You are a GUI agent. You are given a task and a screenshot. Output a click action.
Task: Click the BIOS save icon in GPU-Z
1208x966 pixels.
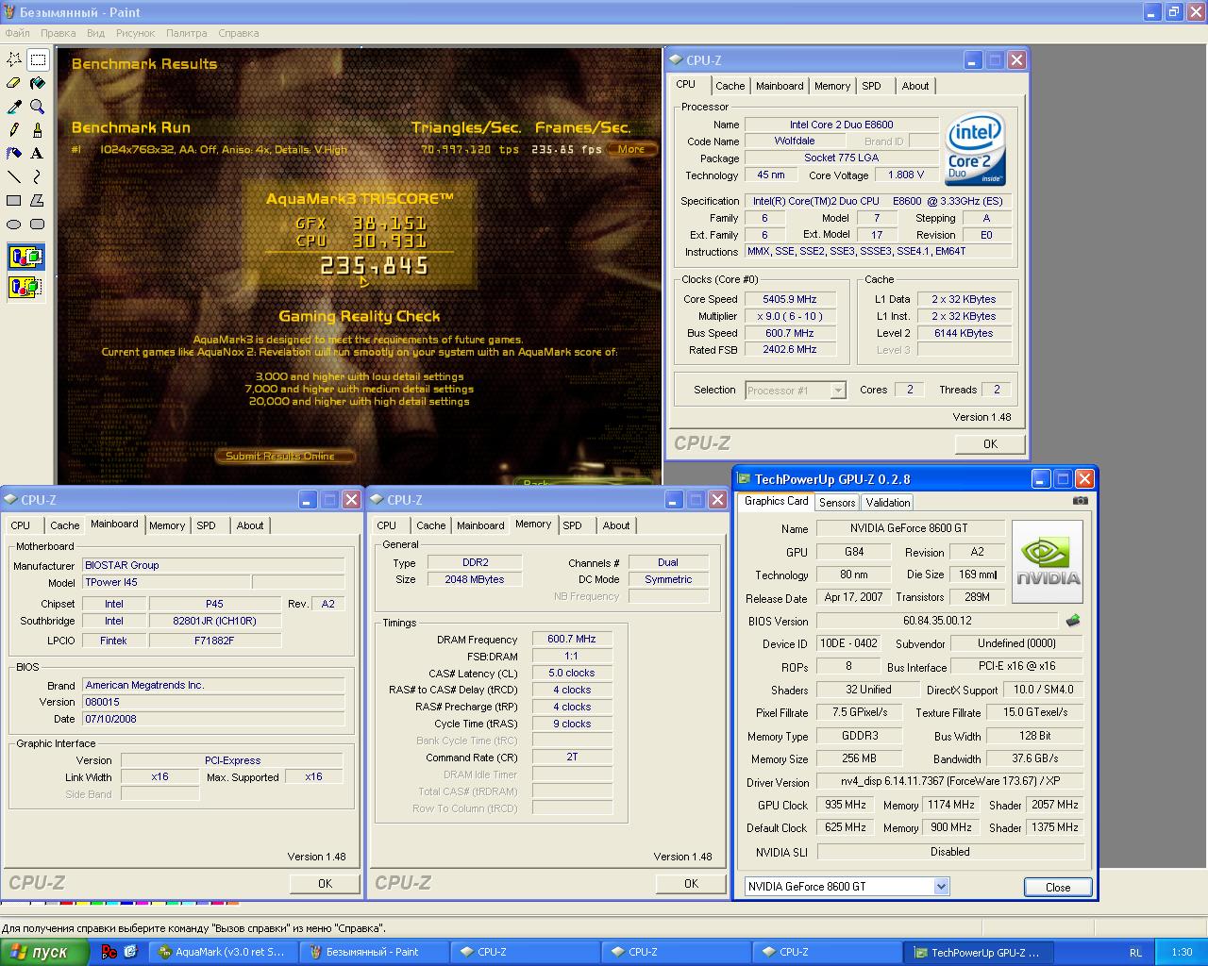(x=1072, y=621)
